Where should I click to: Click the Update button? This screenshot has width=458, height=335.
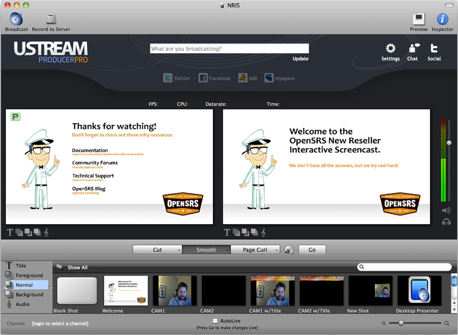tap(301, 58)
